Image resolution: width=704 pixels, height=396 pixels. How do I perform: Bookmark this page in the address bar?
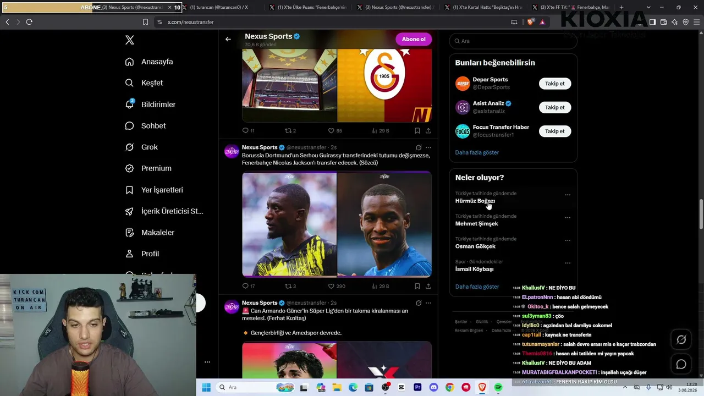(x=145, y=22)
